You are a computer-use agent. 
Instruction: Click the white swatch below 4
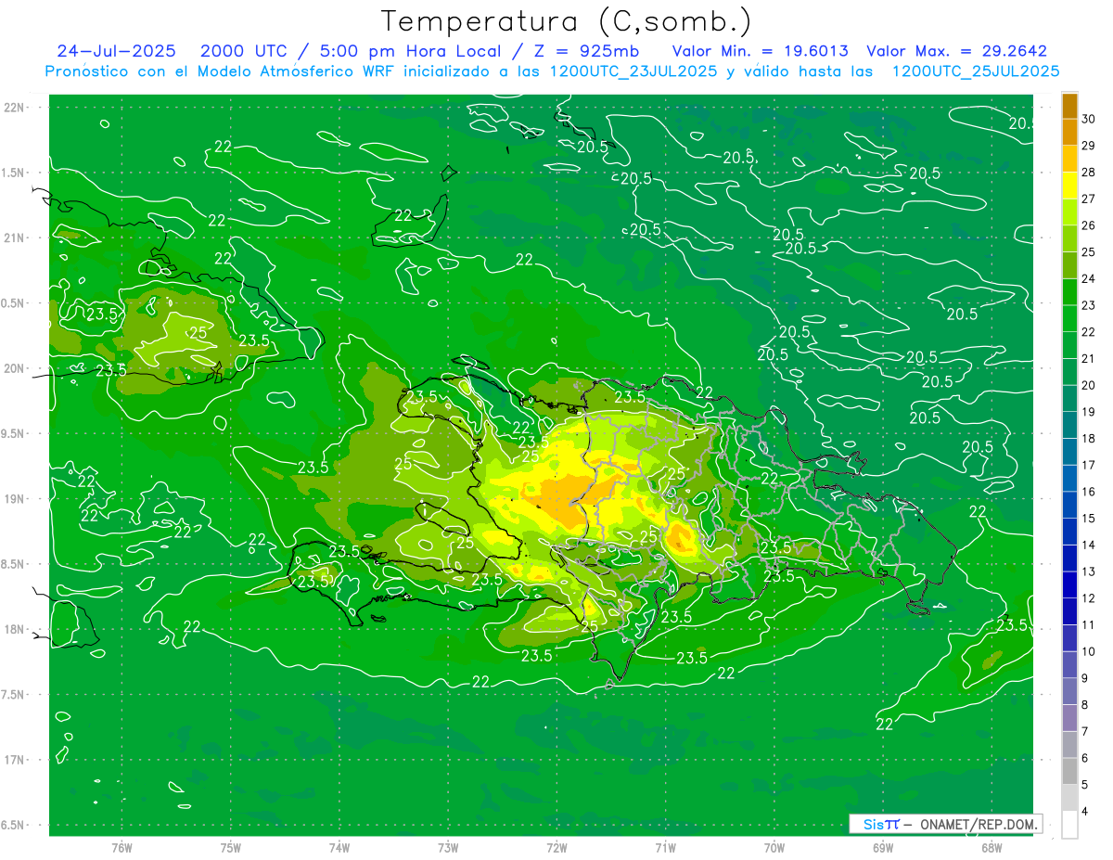1069,825
